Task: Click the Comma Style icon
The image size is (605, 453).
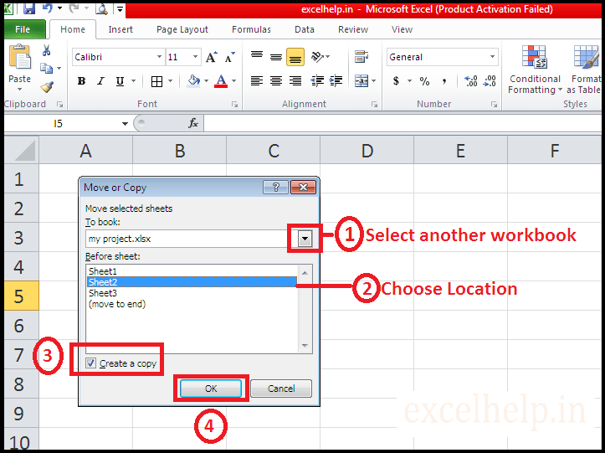Action: click(444, 81)
